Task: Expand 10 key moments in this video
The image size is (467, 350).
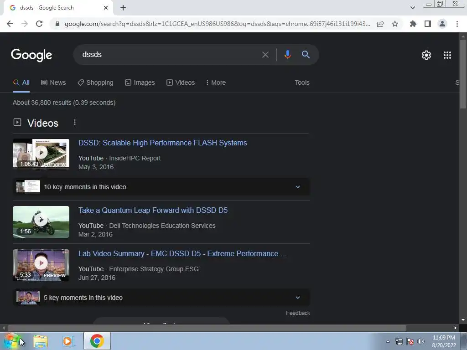Action: point(161,187)
